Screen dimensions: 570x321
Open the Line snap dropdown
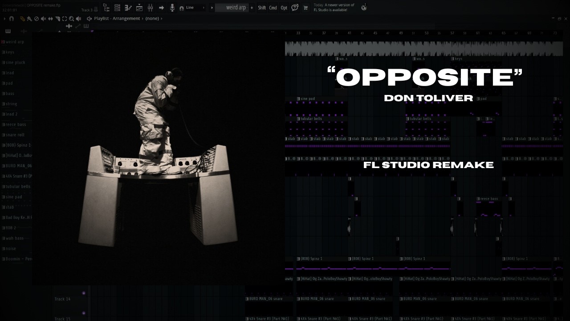coord(196,8)
